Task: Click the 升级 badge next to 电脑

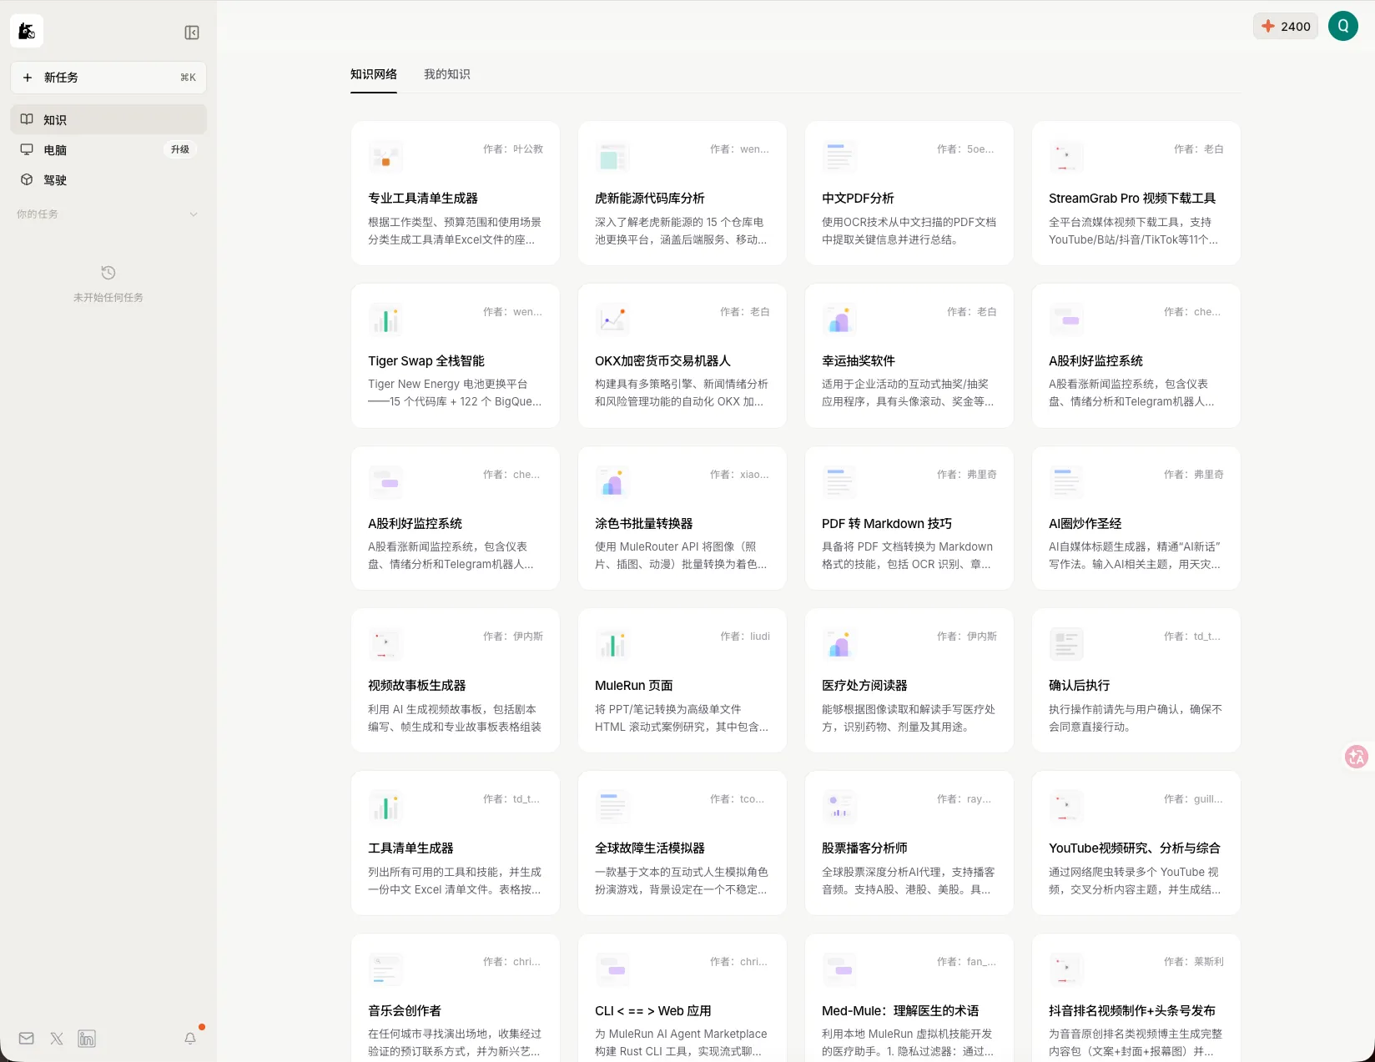Action: (180, 150)
